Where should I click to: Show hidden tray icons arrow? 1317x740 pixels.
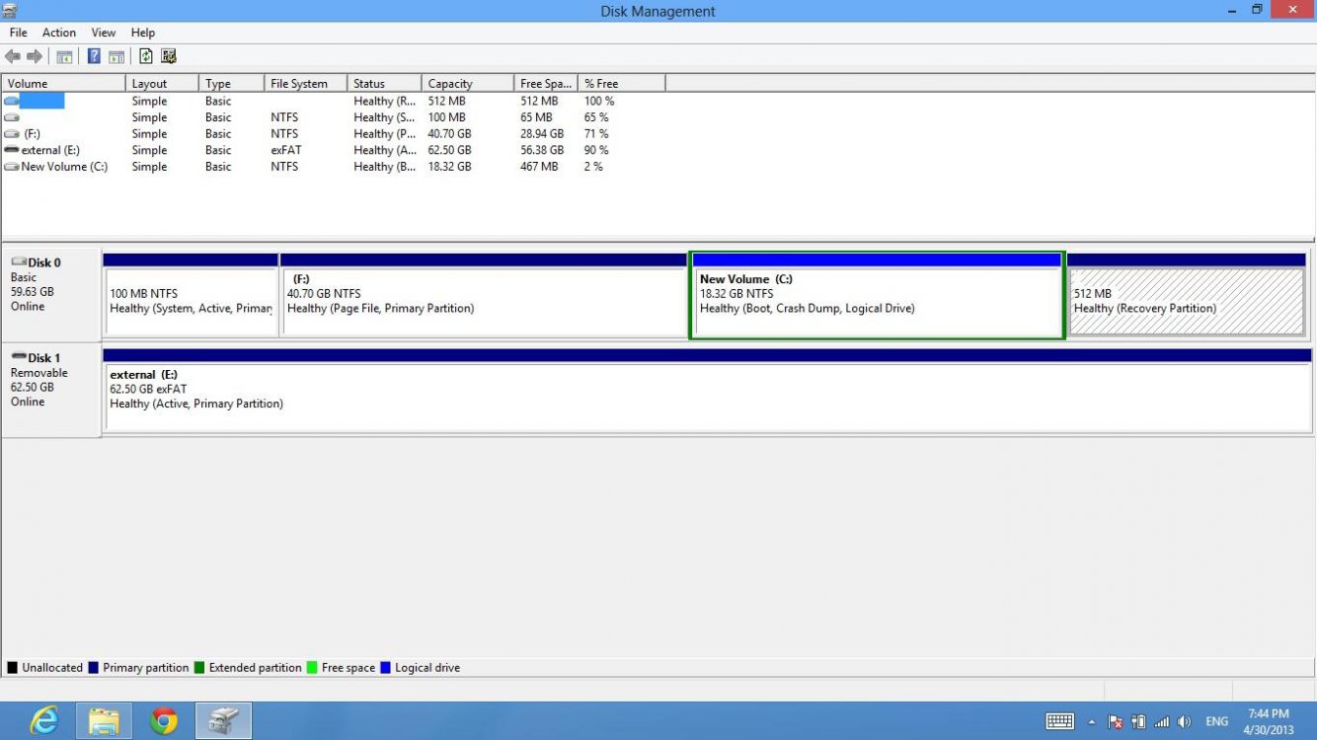click(1091, 721)
